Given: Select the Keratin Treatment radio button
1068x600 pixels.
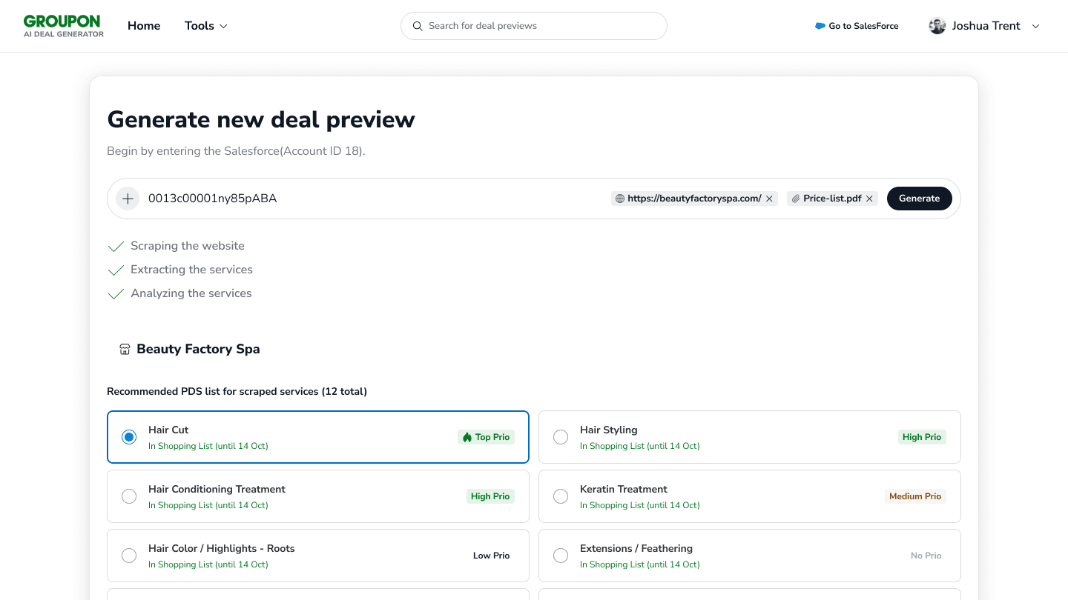Looking at the screenshot, I should tap(561, 496).
